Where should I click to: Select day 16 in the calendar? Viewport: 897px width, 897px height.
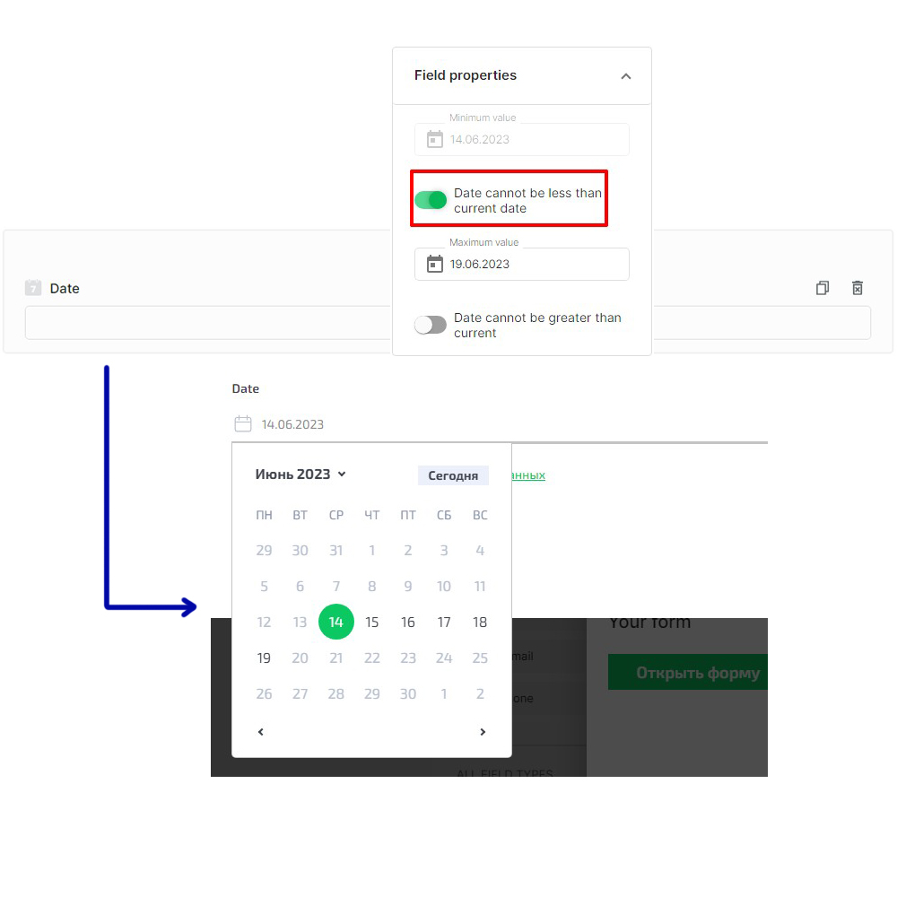[408, 622]
